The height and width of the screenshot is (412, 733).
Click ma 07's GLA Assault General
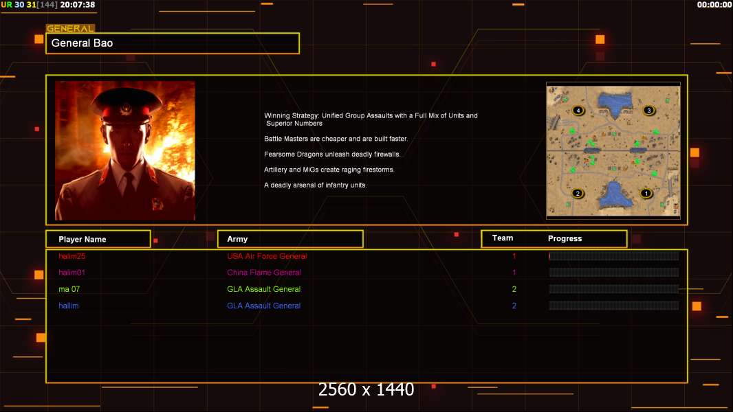263,289
